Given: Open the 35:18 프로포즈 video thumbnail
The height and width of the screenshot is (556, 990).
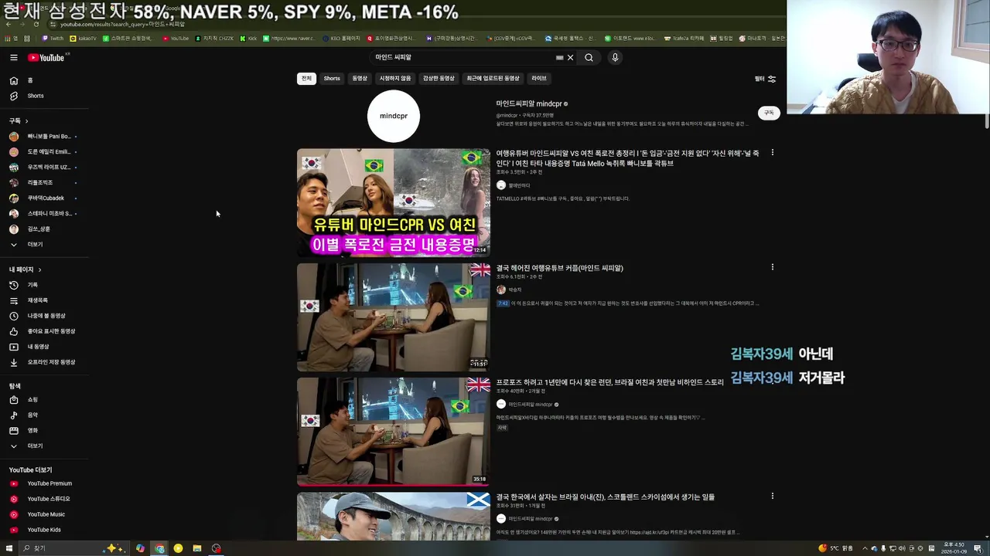Looking at the screenshot, I should (394, 432).
